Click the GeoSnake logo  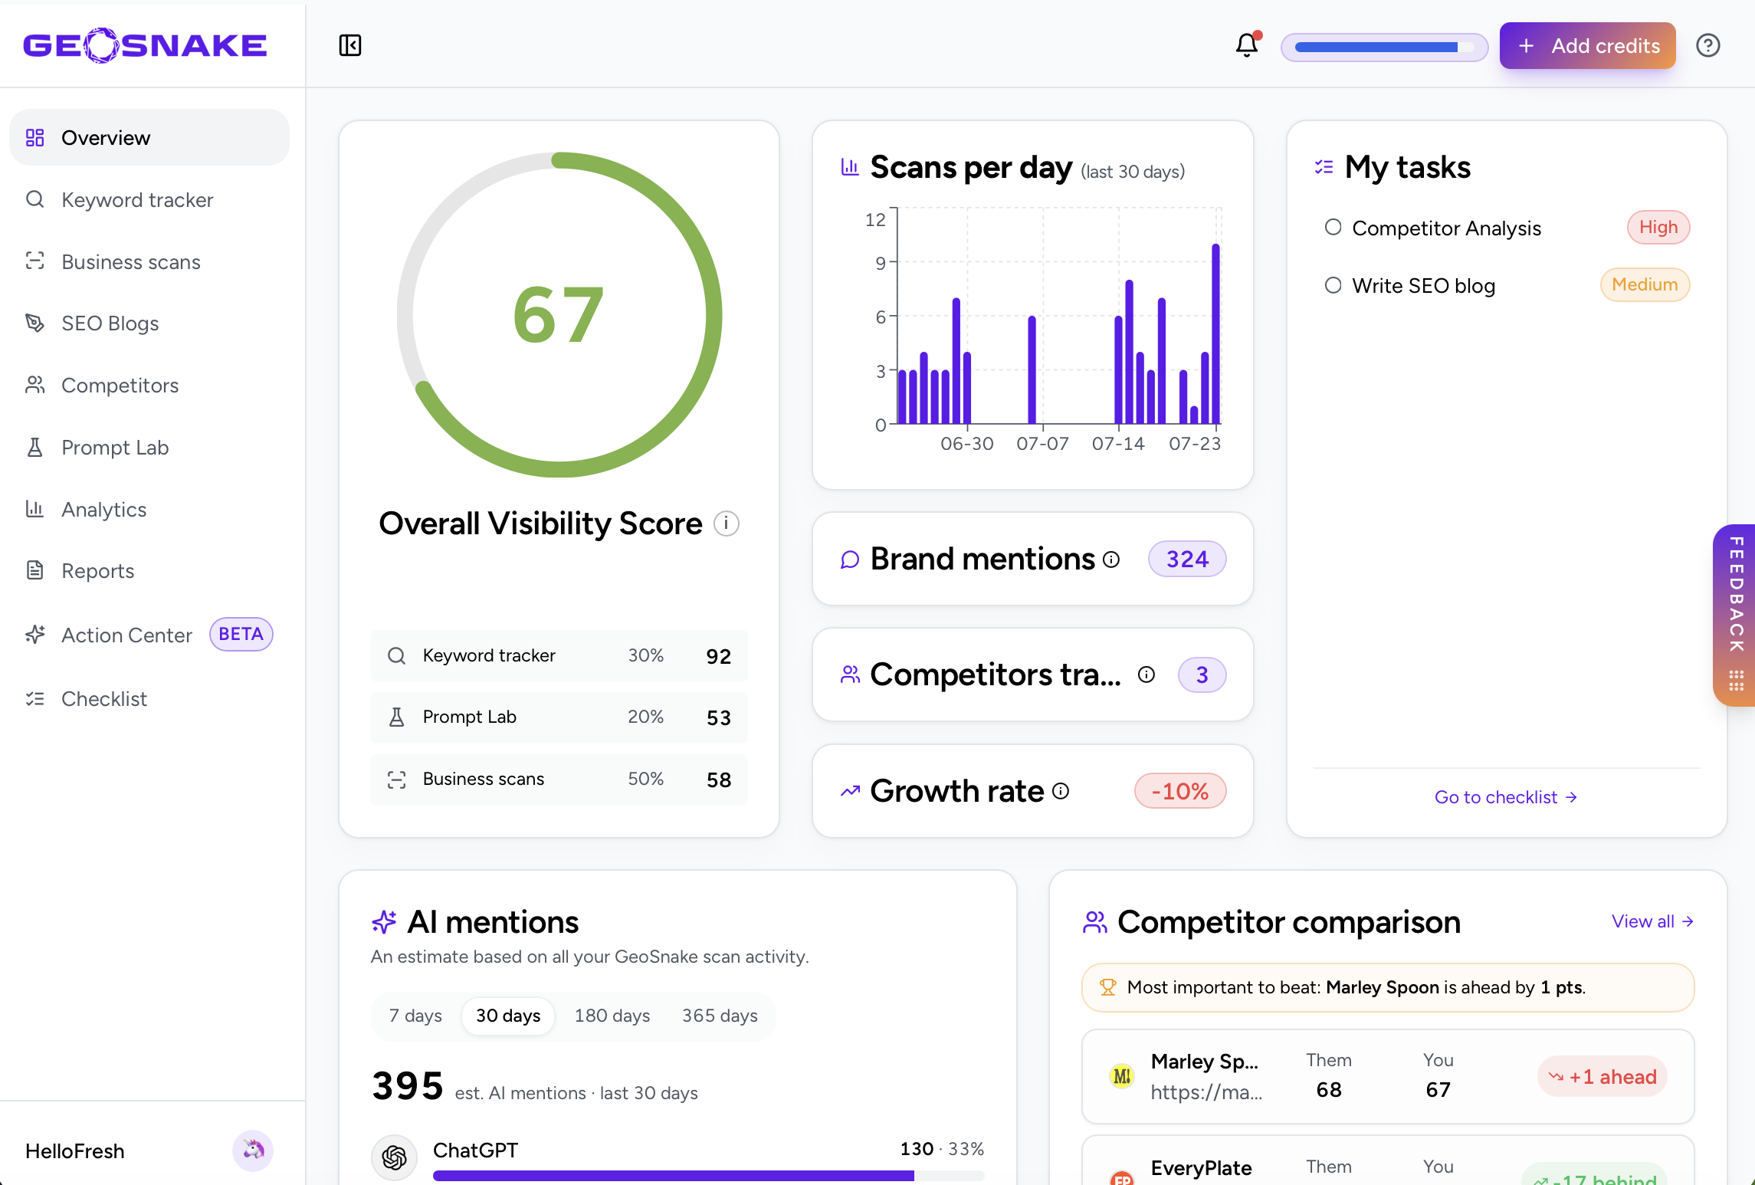point(145,45)
